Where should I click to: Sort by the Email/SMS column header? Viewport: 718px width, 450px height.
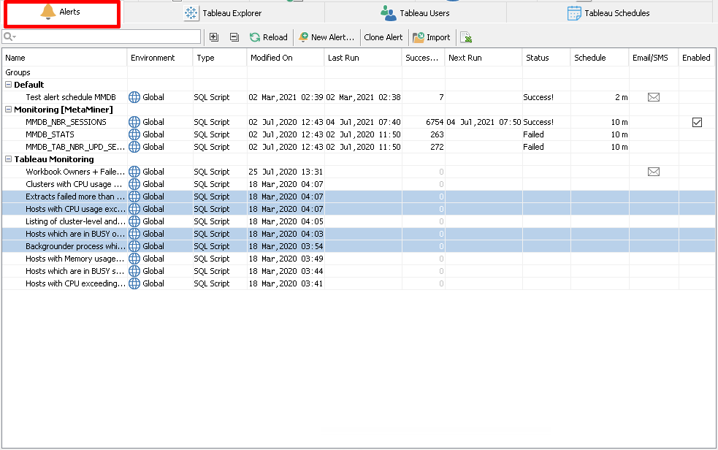click(654, 58)
